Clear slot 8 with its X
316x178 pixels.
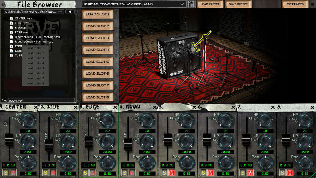(312, 107)
